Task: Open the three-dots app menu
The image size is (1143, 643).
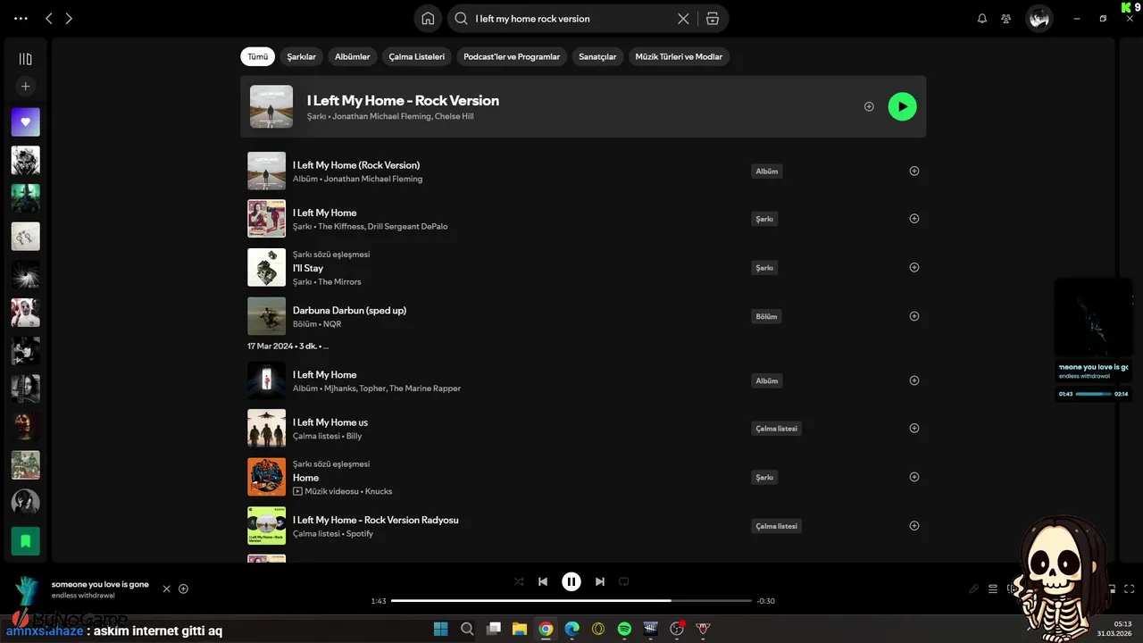Action: click(21, 19)
